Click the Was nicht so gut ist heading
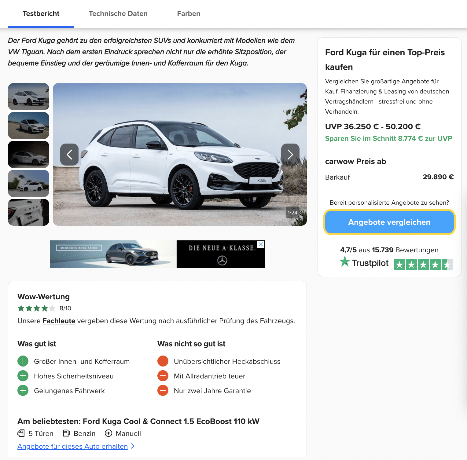Viewport: 467px width, 460px height. [x=191, y=344]
